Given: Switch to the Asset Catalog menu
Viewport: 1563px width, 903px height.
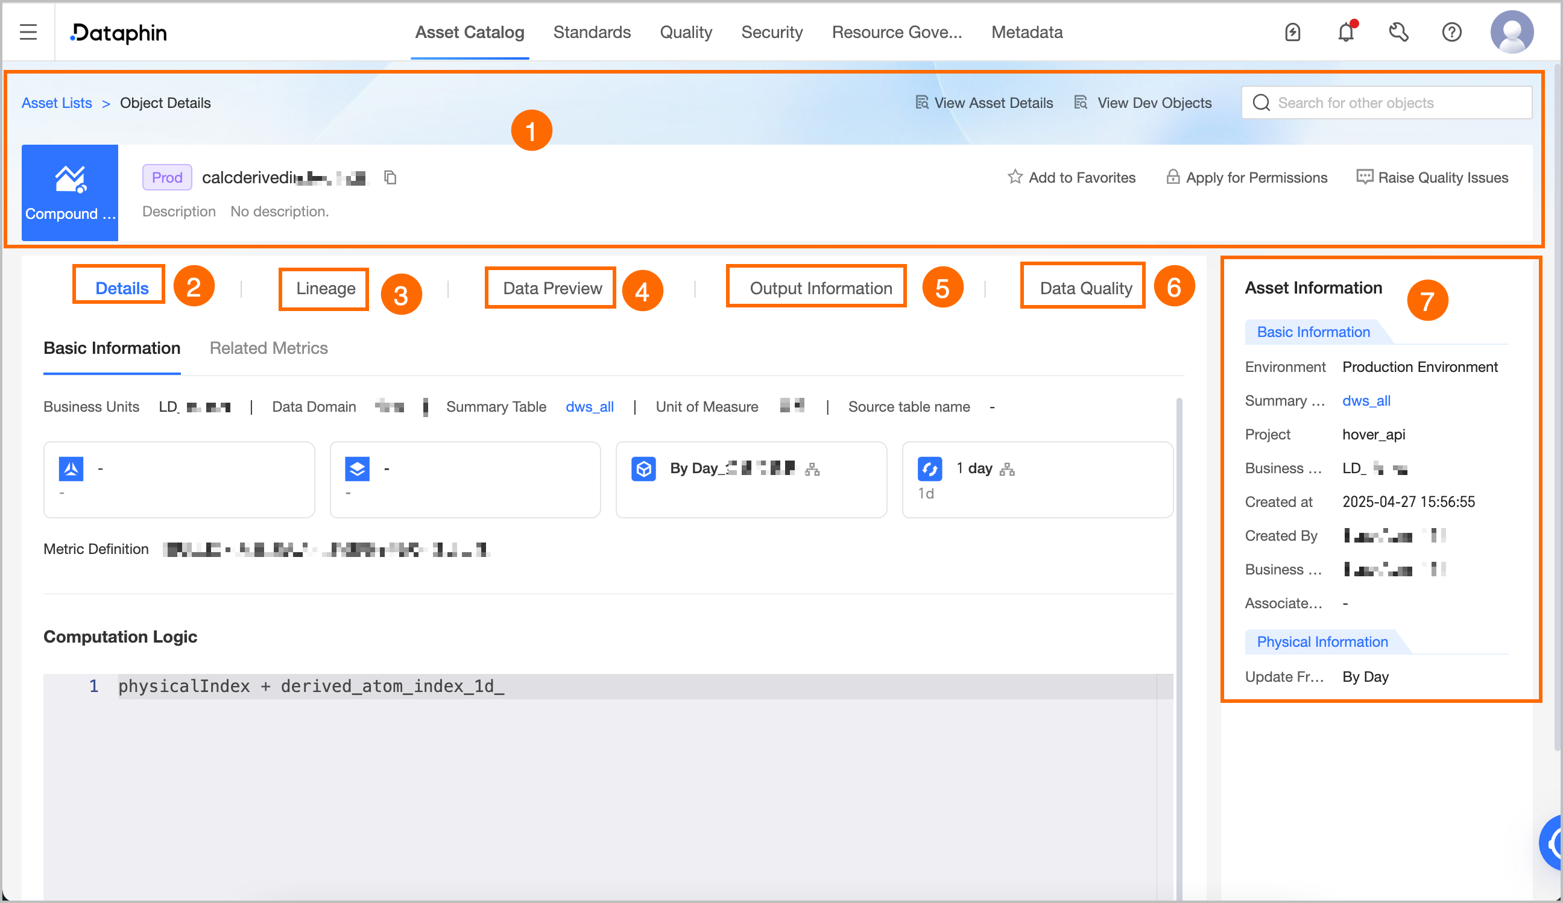Looking at the screenshot, I should 470,33.
